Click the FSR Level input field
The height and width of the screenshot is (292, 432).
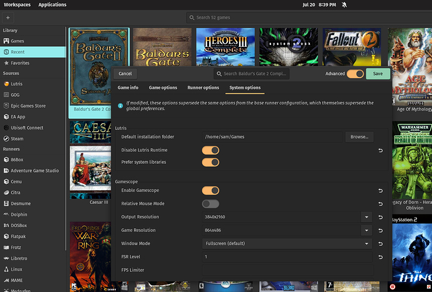(287, 257)
